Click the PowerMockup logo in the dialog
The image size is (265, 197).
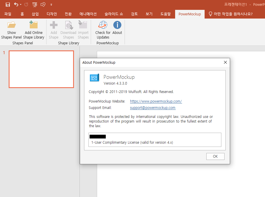[x=94, y=78]
